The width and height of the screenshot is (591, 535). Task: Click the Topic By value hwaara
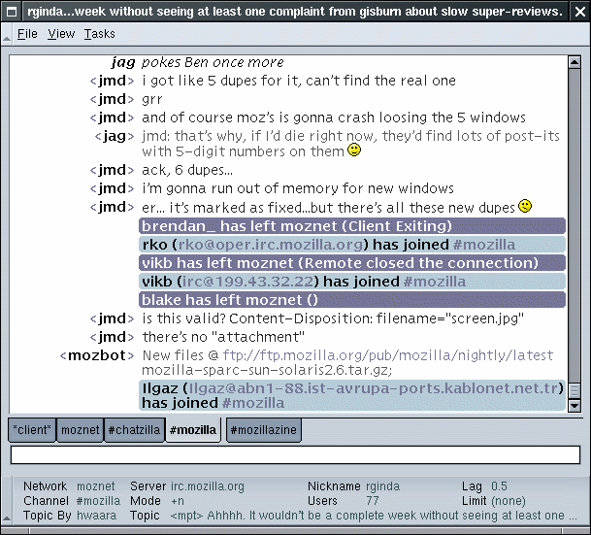point(96,516)
